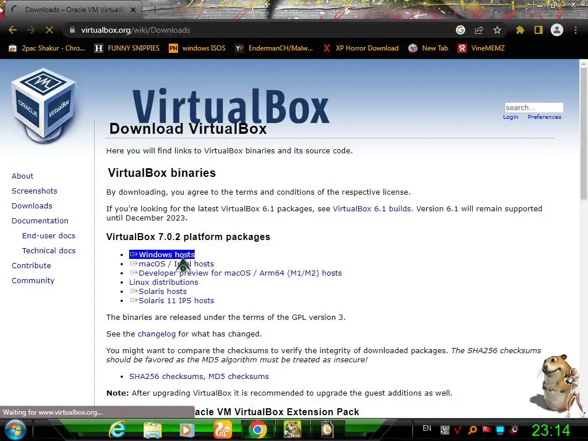Open Technical docs in sidebar
This screenshot has width=588, height=441.
point(49,250)
